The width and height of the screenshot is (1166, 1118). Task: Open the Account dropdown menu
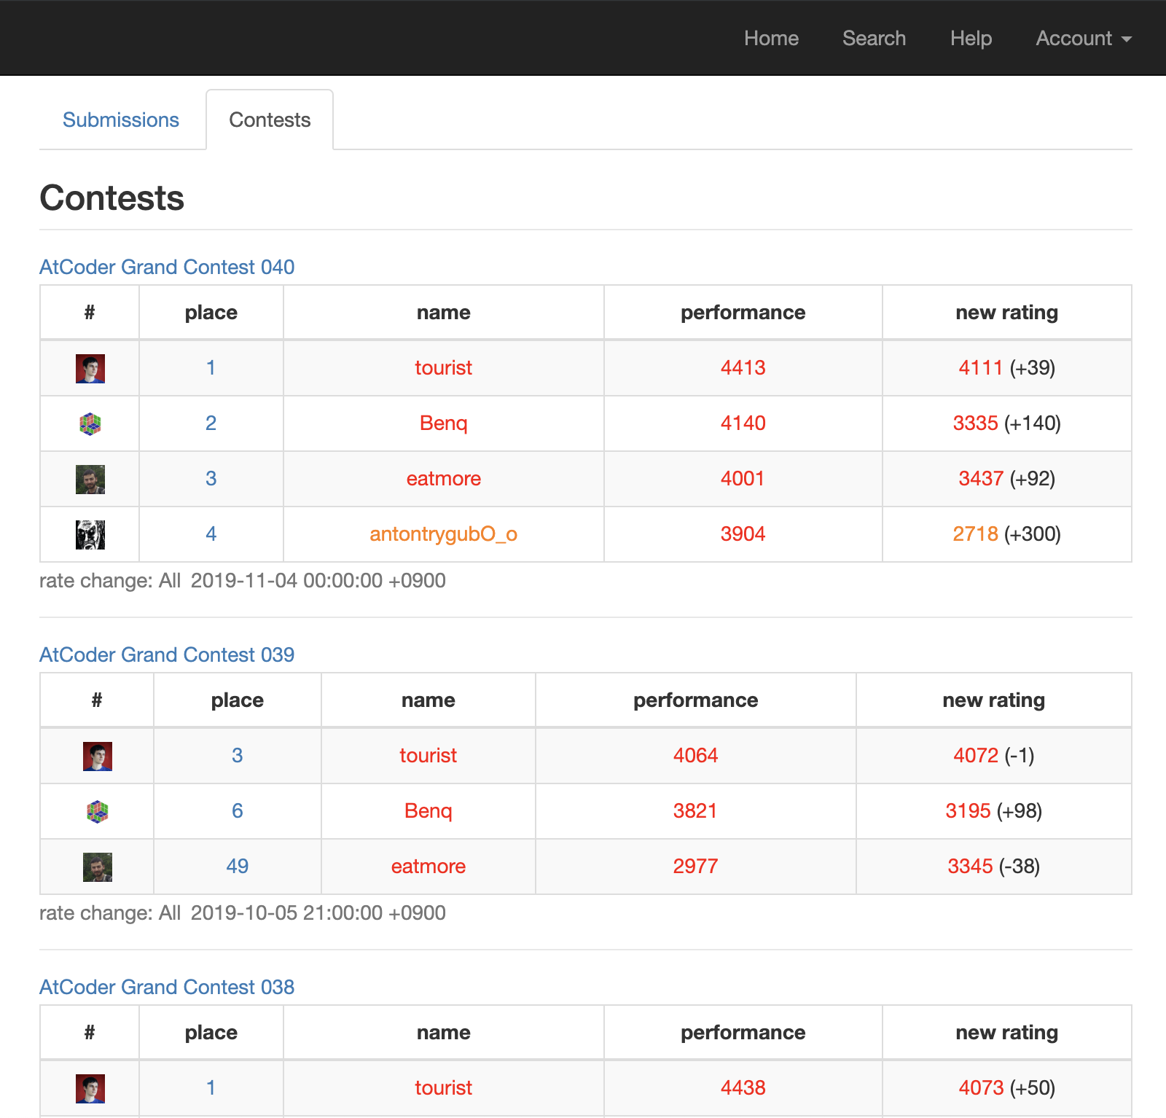[x=1084, y=38]
